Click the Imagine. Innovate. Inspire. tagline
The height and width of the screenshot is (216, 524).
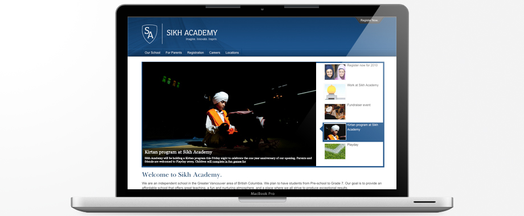pyautogui.click(x=202, y=39)
